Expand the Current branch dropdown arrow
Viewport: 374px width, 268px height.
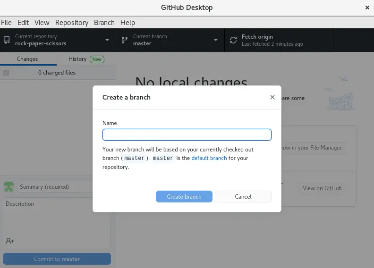coord(216,40)
